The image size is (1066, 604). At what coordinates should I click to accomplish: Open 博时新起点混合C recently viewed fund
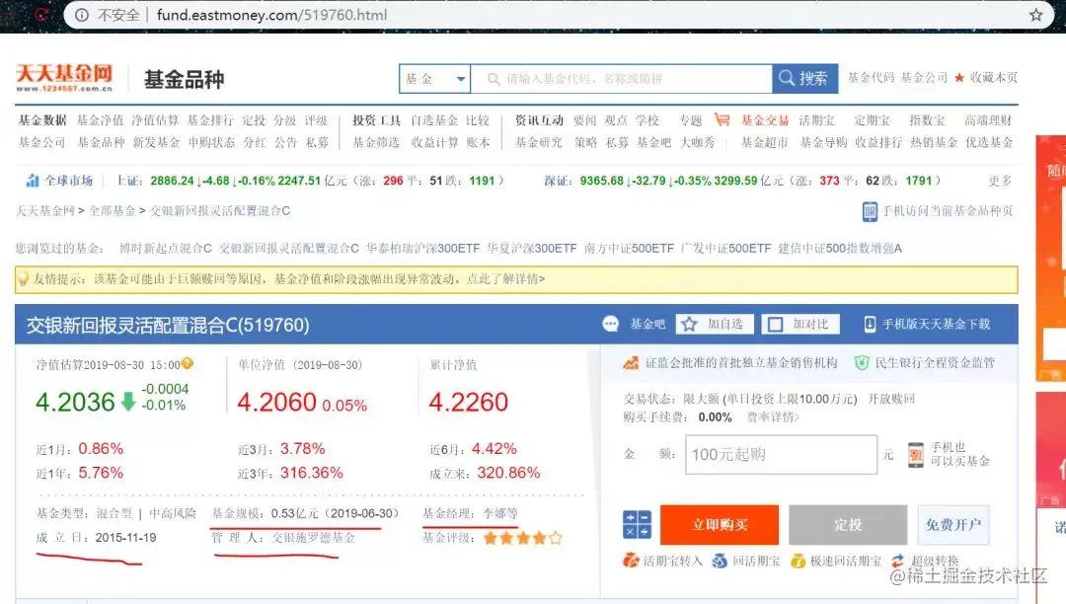[x=165, y=249]
